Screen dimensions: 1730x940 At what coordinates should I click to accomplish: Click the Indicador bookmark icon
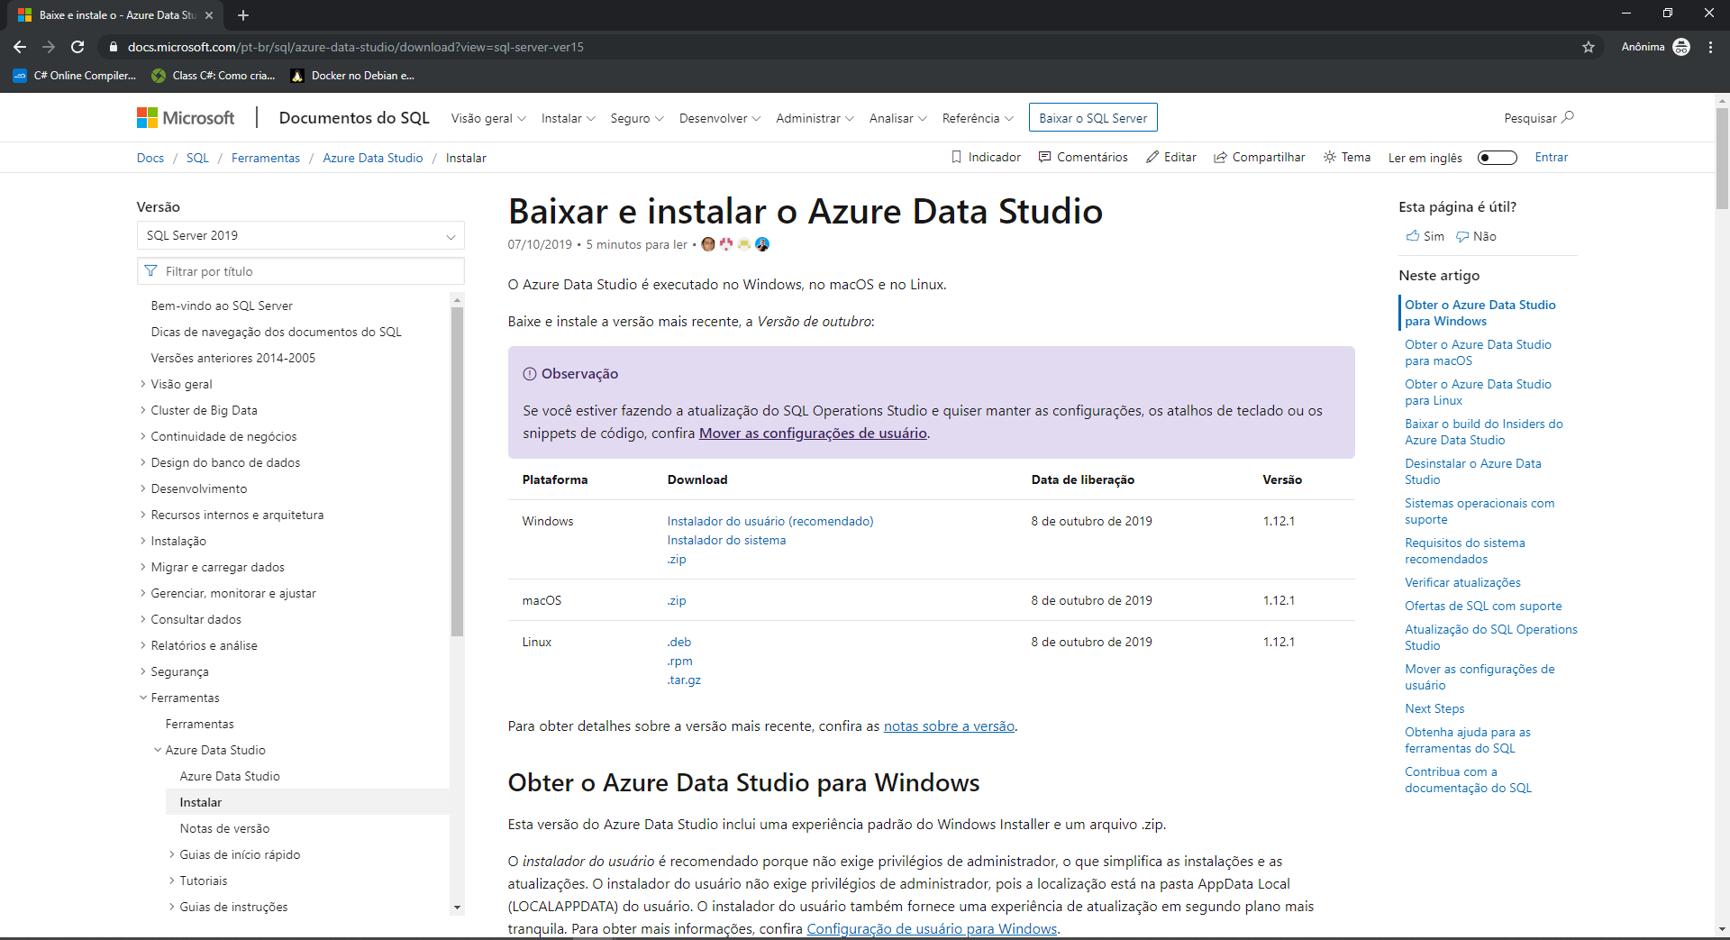[957, 157]
